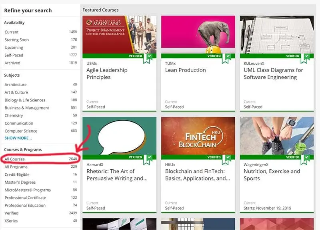Click Nutrition, Exercise and Sports title
Viewport: 320px width, 230px height.
tap(272, 175)
